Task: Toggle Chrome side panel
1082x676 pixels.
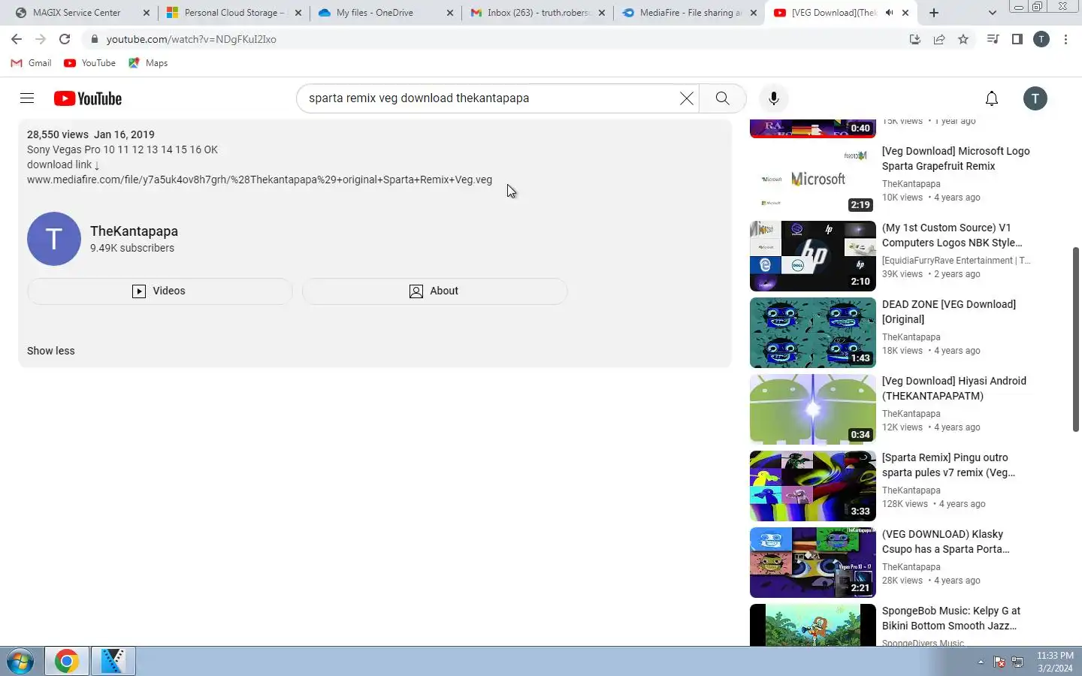Action: click(1017, 39)
